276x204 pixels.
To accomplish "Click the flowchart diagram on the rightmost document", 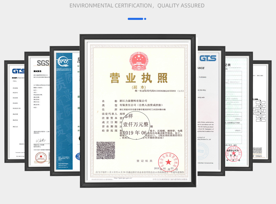I will coord(260,110).
